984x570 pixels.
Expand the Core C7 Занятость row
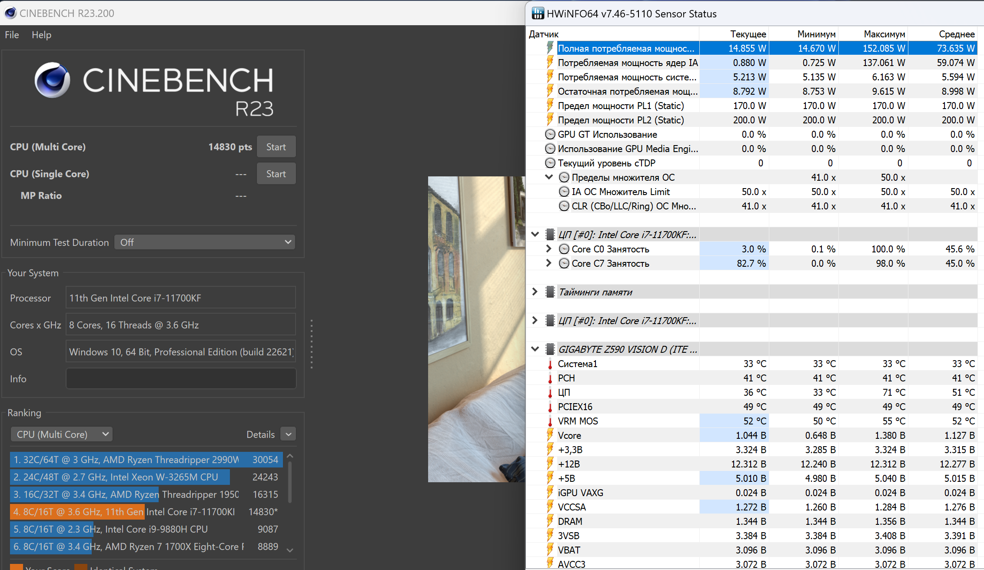549,263
